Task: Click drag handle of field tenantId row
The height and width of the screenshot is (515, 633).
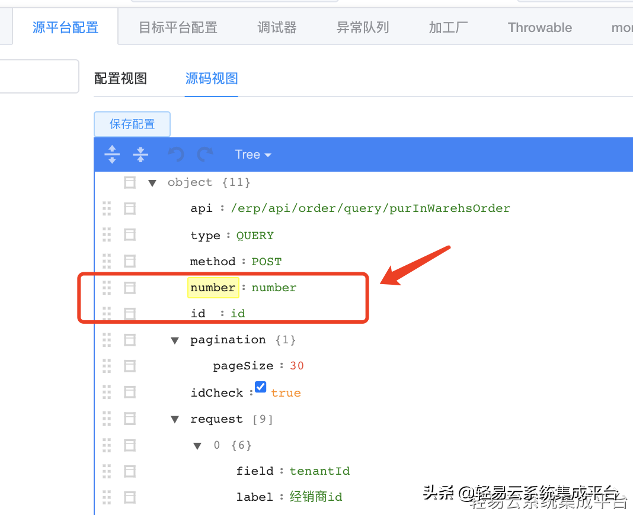Action: [107, 471]
